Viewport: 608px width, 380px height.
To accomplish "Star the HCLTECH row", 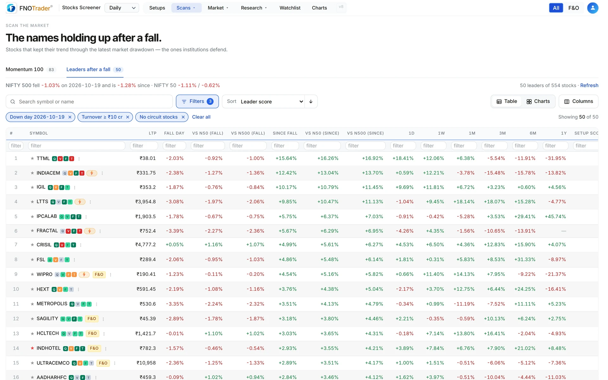I will point(32,333).
